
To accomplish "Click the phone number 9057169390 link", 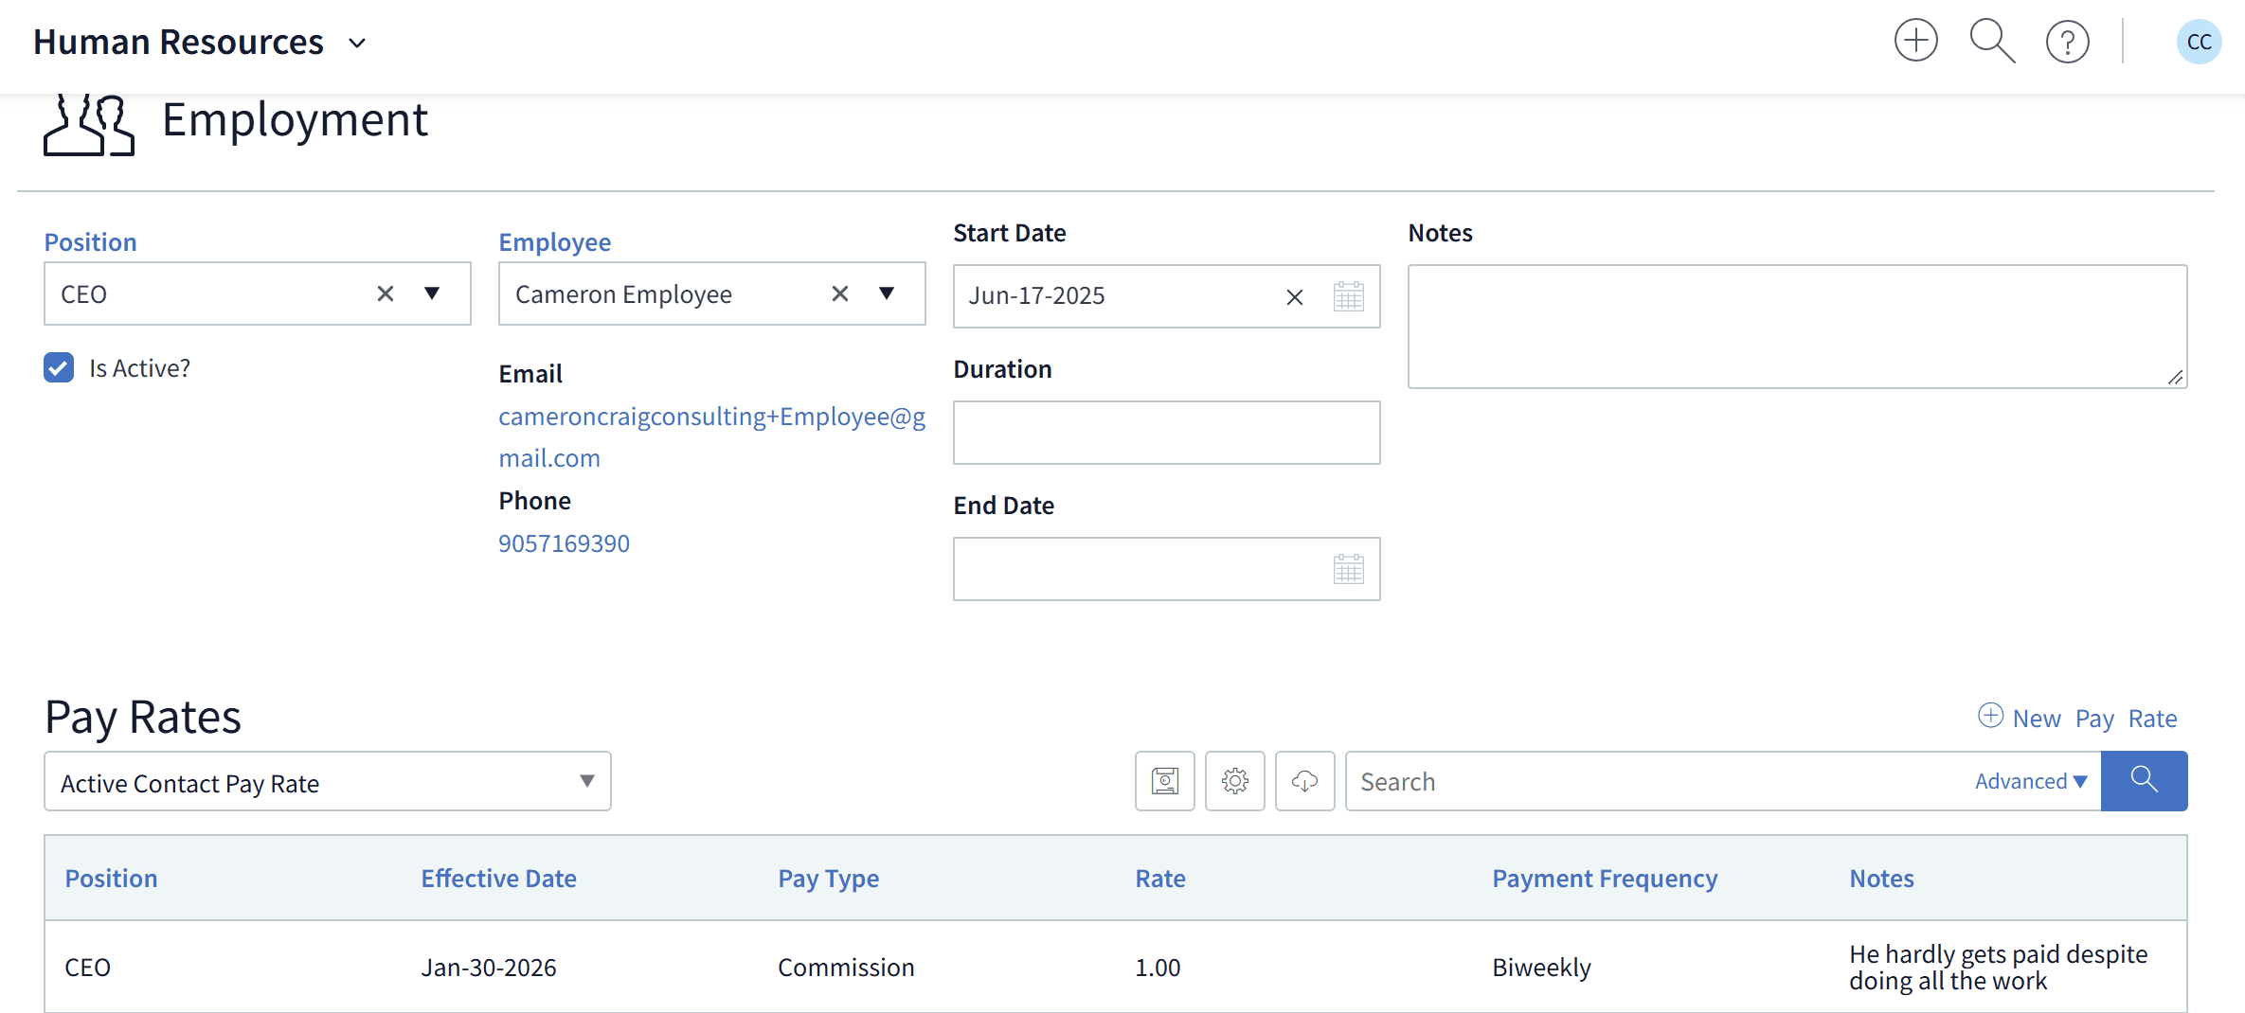I will 564,543.
